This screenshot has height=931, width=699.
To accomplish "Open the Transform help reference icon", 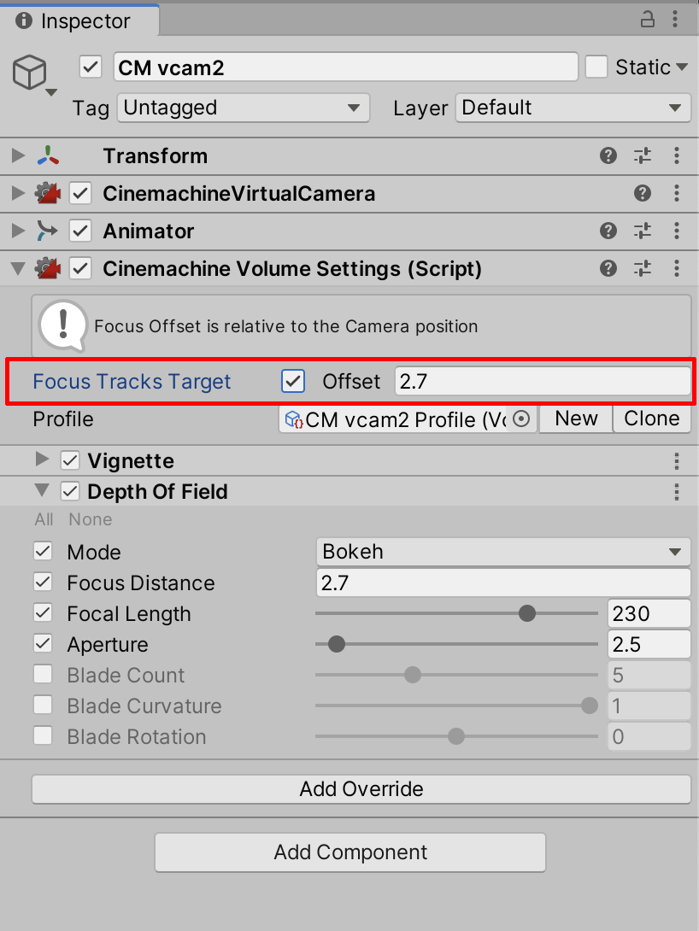I will [x=608, y=155].
